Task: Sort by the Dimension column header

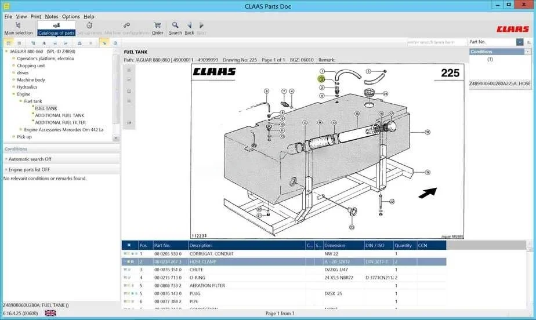Action: [343, 245]
